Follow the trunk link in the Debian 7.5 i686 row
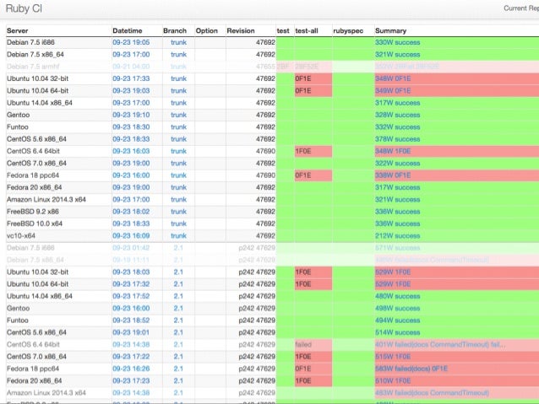The height and width of the screenshot is (404, 539). (x=179, y=42)
